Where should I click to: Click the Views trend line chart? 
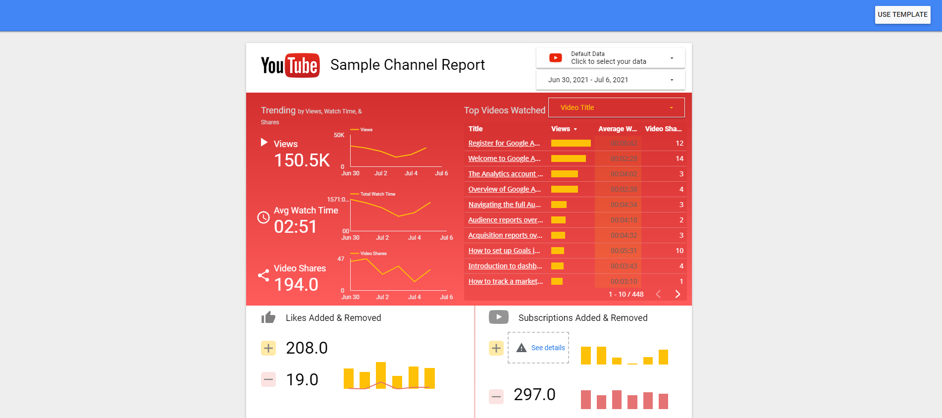395,151
